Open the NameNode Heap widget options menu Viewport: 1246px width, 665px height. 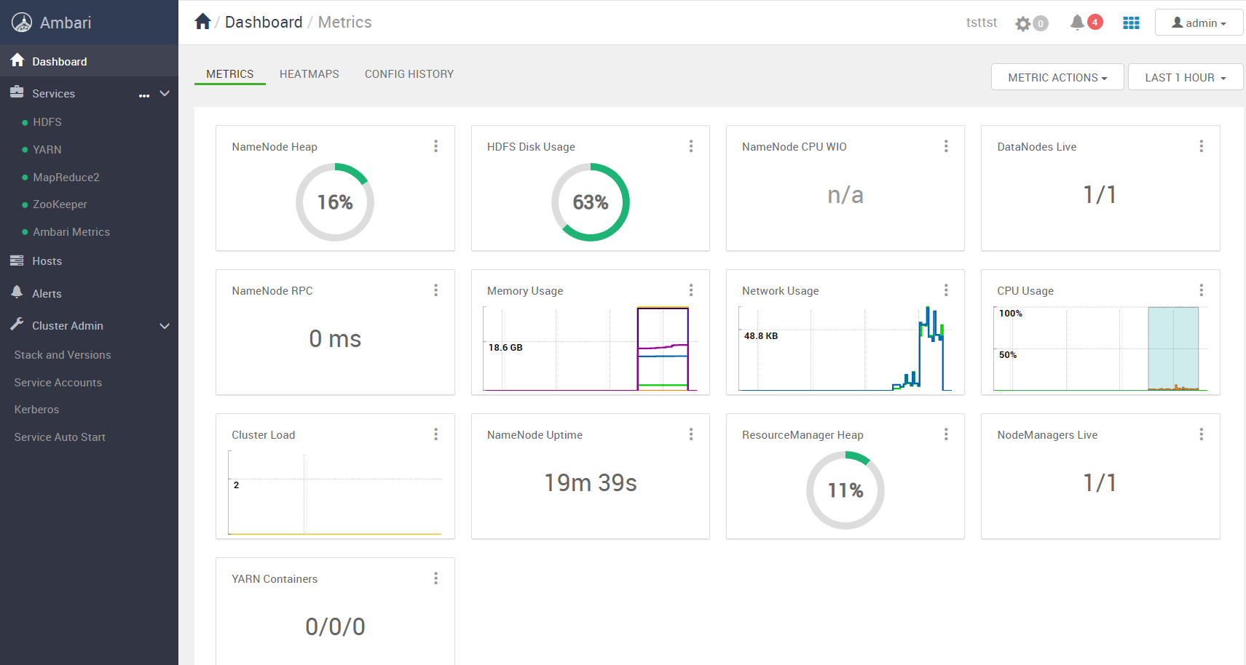click(436, 146)
